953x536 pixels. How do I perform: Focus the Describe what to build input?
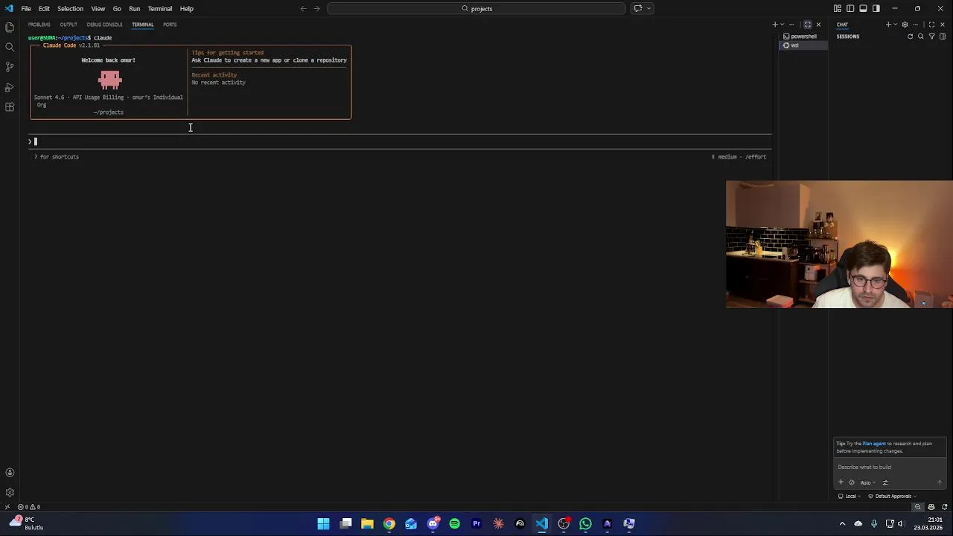click(890, 468)
